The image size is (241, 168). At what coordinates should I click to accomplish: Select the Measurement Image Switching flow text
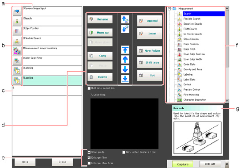(40, 48)
